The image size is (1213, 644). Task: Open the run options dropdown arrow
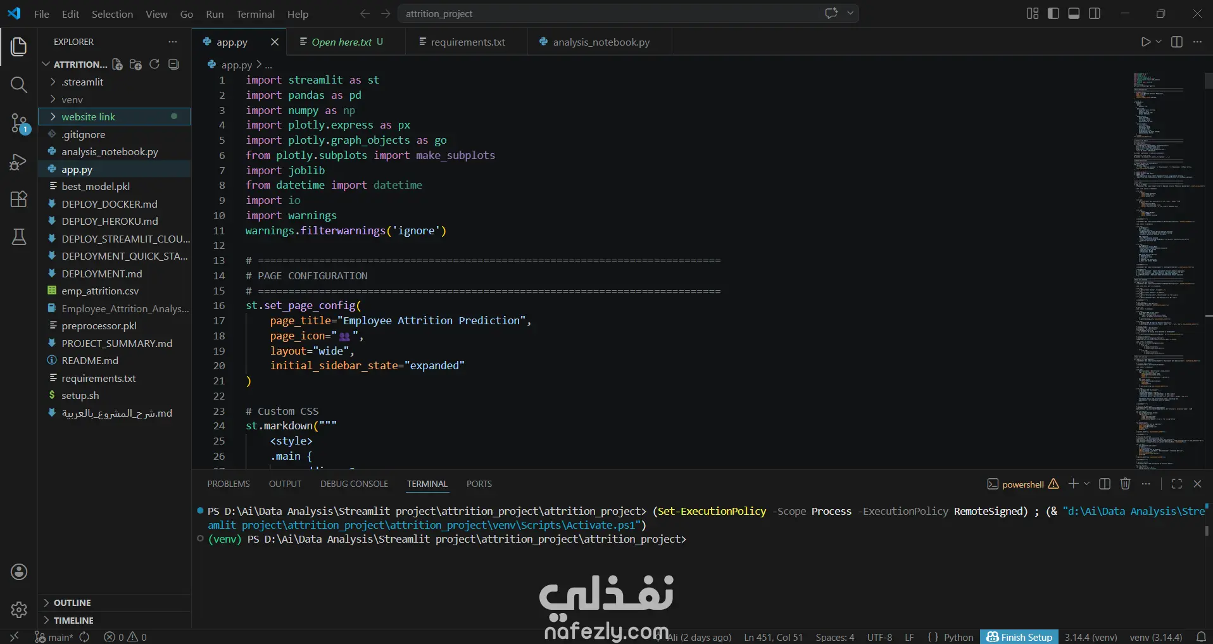pos(1159,42)
